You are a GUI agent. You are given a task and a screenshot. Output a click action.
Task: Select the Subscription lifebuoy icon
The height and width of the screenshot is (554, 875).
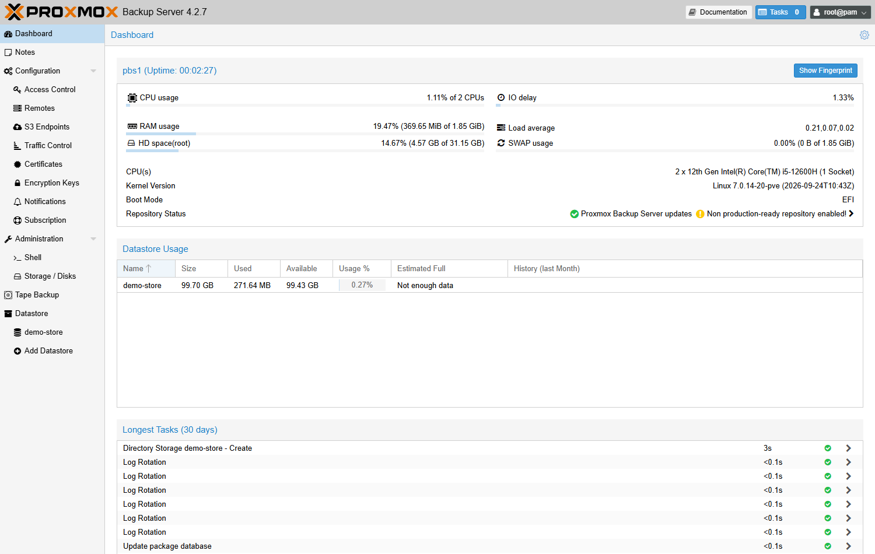coord(17,220)
